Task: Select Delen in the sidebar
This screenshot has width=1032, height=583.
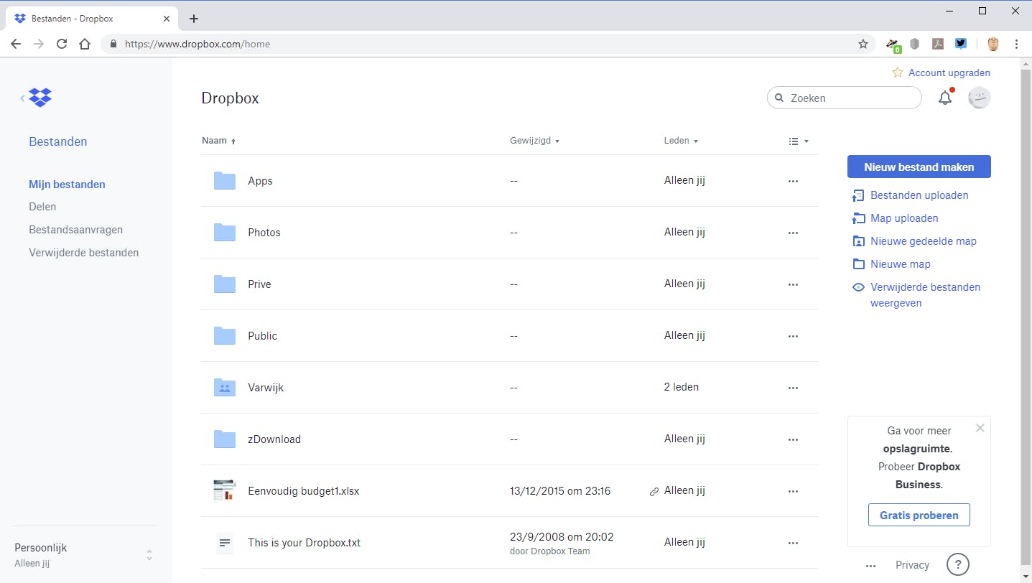Action: pyautogui.click(x=42, y=207)
